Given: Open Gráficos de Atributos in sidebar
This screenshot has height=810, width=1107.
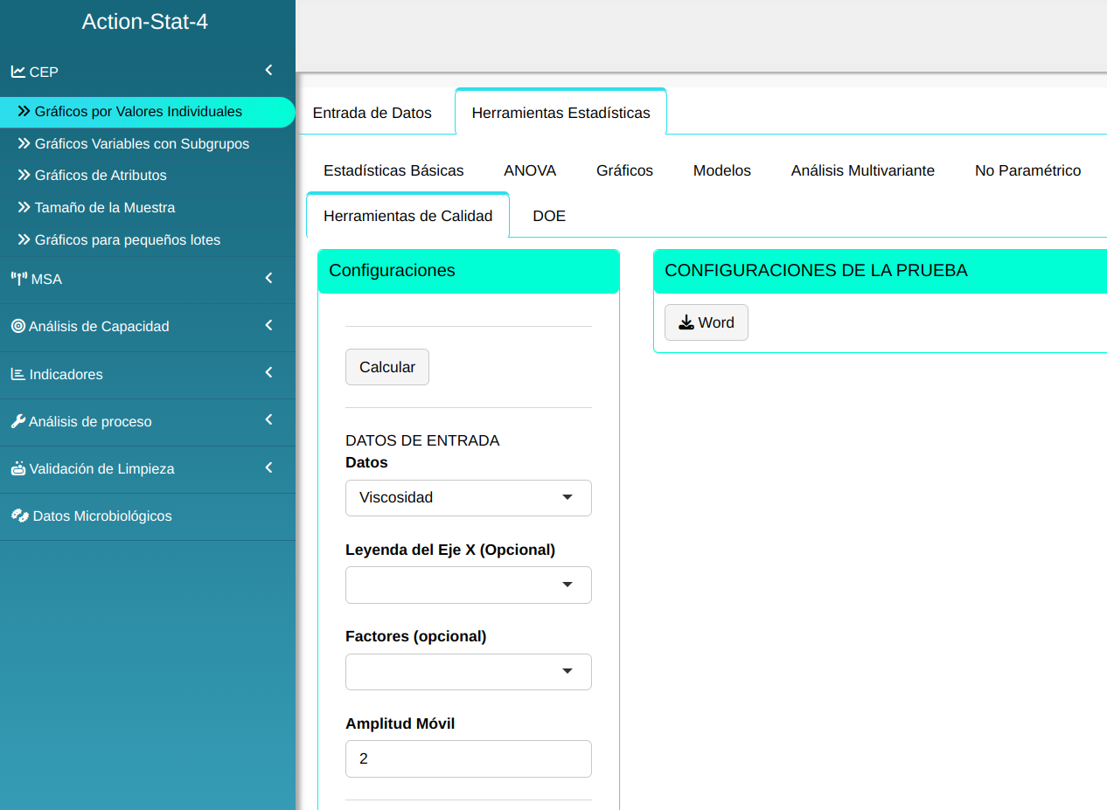Looking at the screenshot, I should pos(101,176).
